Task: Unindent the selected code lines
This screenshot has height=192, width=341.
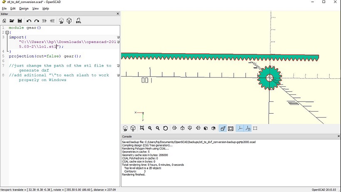Action: (x=44, y=21)
